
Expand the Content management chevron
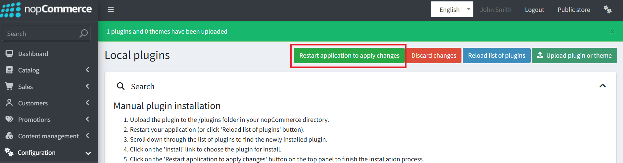click(x=87, y=136)
